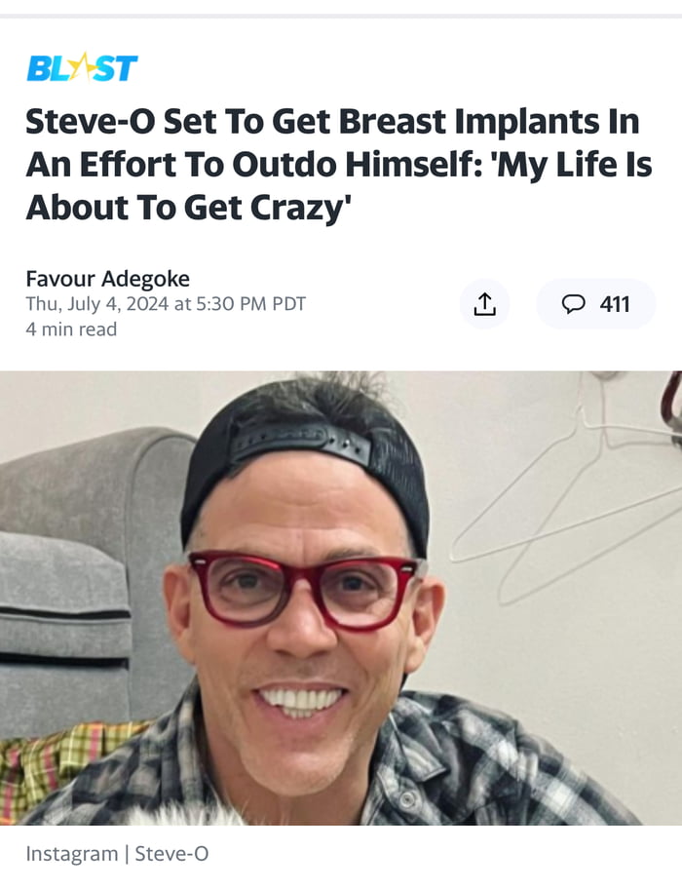Click the 'Instagram | Steve-O' photo caption
The width and height of the screenshot is (682, 891).
click(117, 854)
